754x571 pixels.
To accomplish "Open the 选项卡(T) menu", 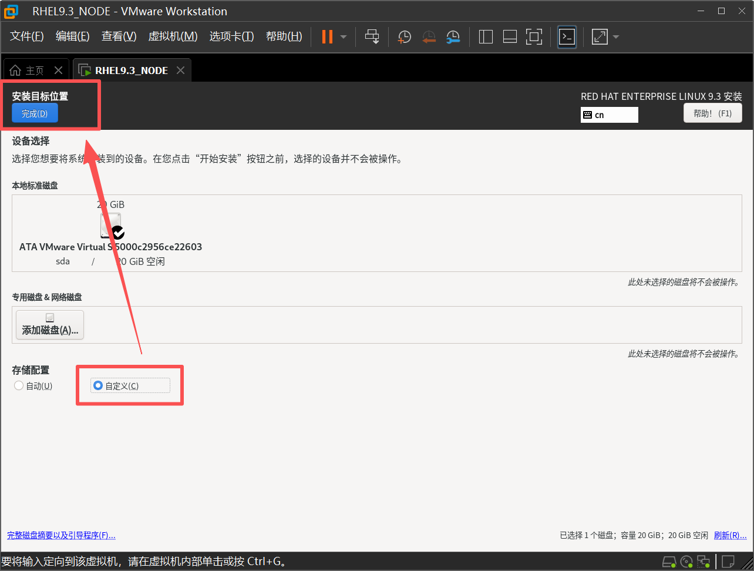I will click(x=231, y=36).
